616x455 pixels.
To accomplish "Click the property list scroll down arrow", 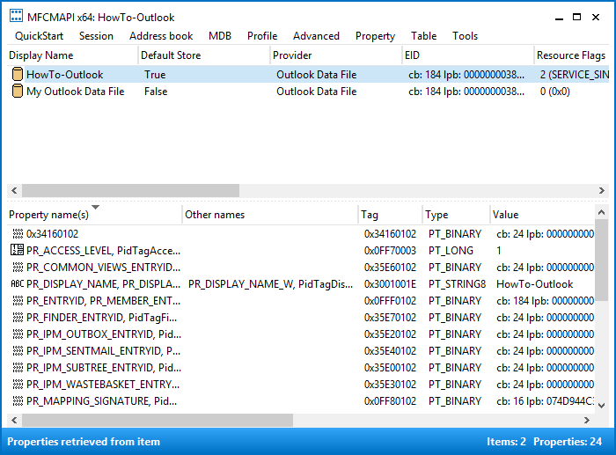I will (601, 406).
